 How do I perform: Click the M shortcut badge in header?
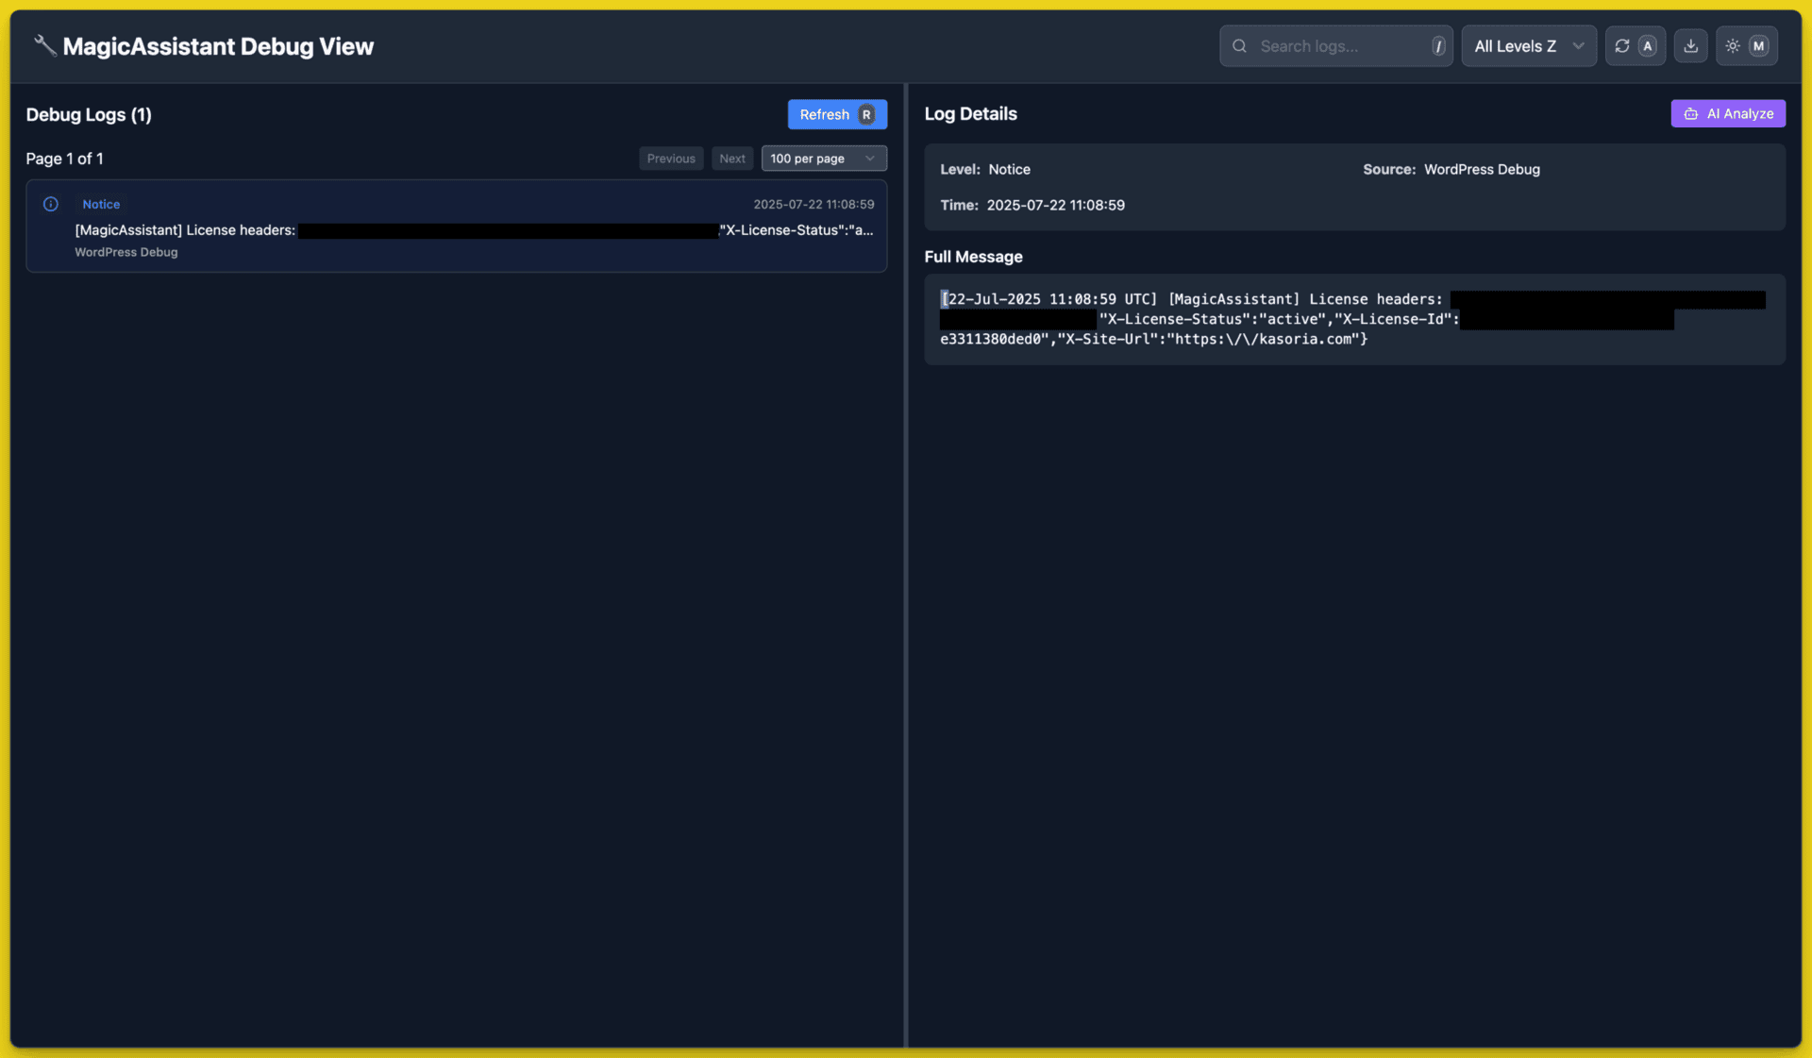point(1758,46)
